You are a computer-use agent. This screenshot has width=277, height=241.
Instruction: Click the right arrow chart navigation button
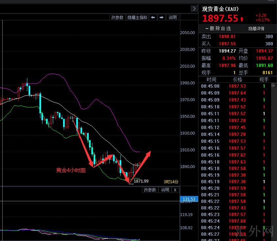pyautogui.click(x=162, y=17)
